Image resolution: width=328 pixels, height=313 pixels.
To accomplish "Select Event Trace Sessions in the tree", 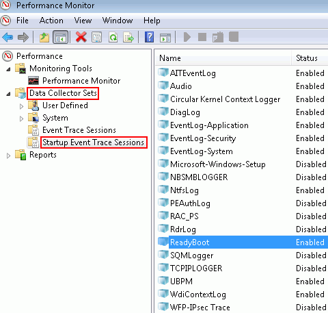I will [x=79, y=130].
